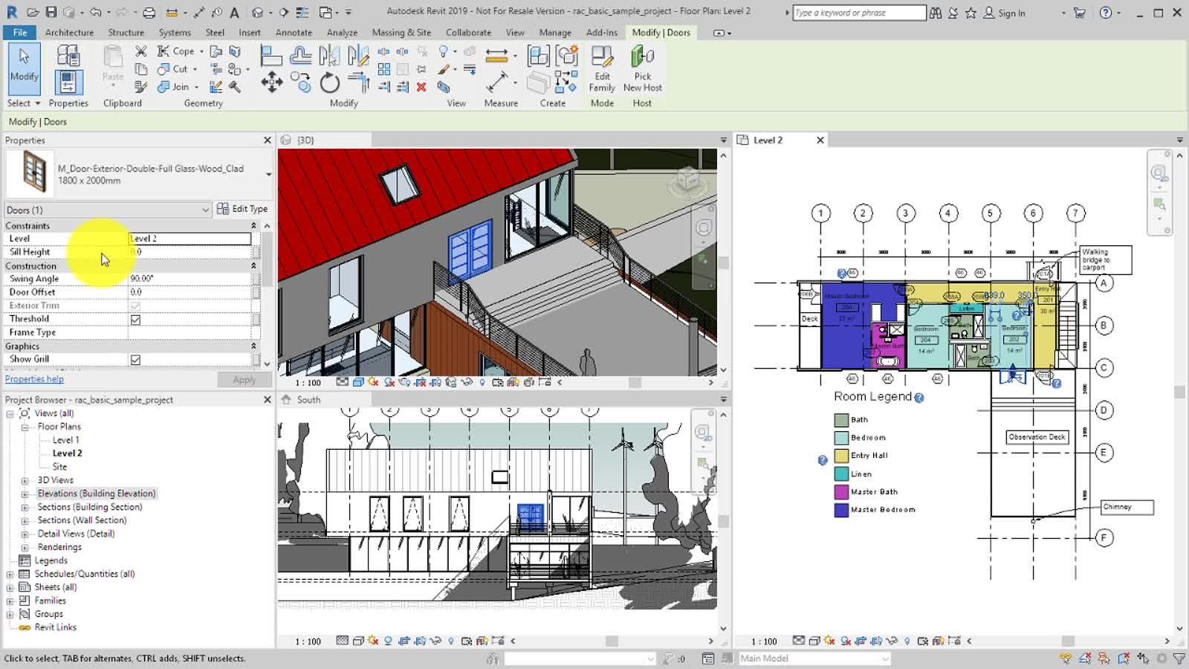Select the Move tool in the Modify panel
Image resolution: width=1189 pixels, height=669 pixels.
pyautogui.click(x=272, y=82)
